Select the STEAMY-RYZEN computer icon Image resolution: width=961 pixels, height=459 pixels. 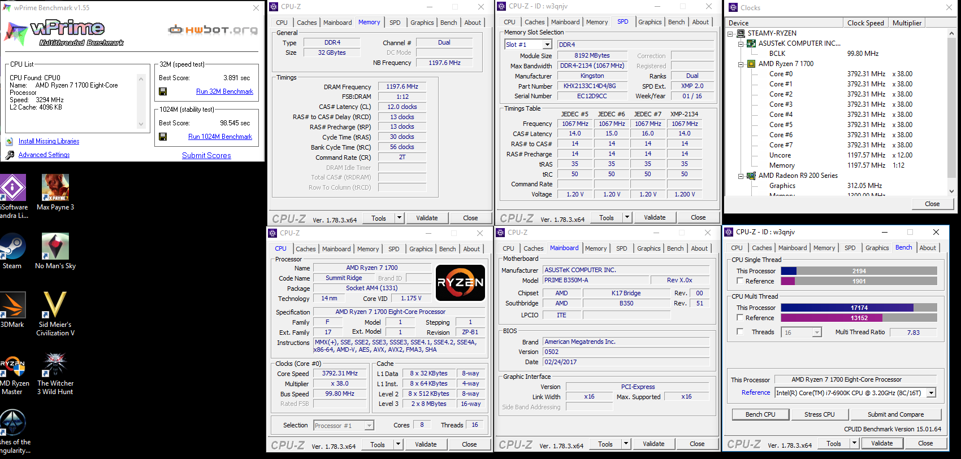pyautogui.click(x=741, y=33)
